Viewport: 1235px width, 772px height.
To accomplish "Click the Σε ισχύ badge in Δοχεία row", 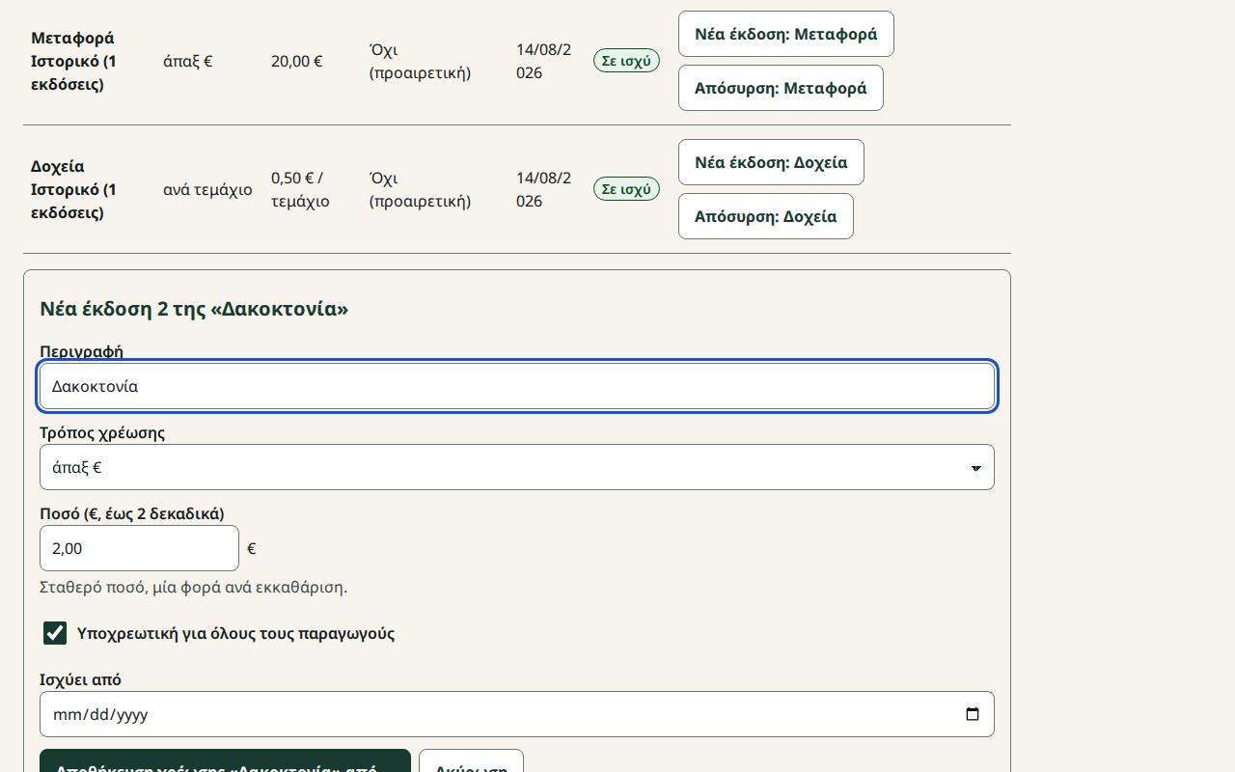I will pos(626,189).
